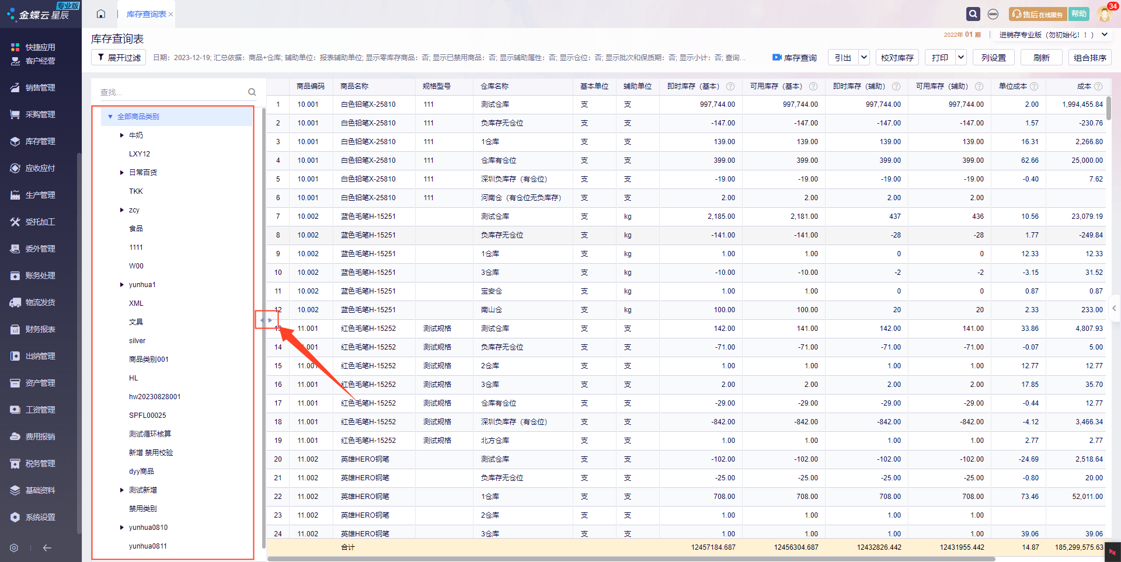Screen dimensions: 1121x562
Task: Open the 打印 dropdown arrow
Action: [x=961, y=57]
